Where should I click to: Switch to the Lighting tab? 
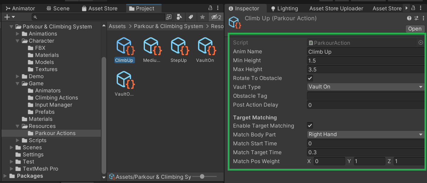pyautogui.click(x=284, y=8)
